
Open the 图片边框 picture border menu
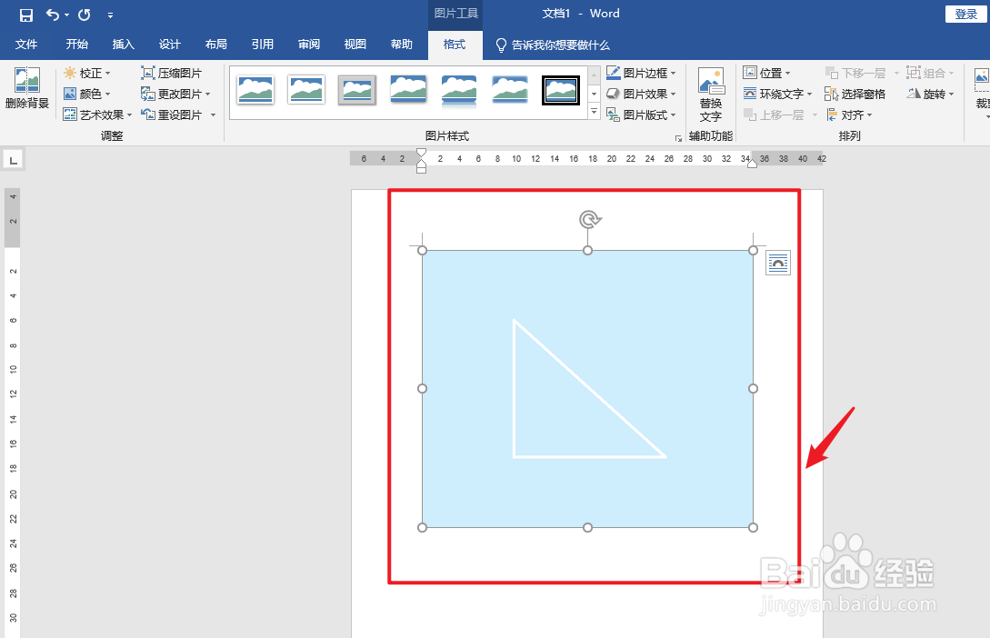tap(641, 74)
